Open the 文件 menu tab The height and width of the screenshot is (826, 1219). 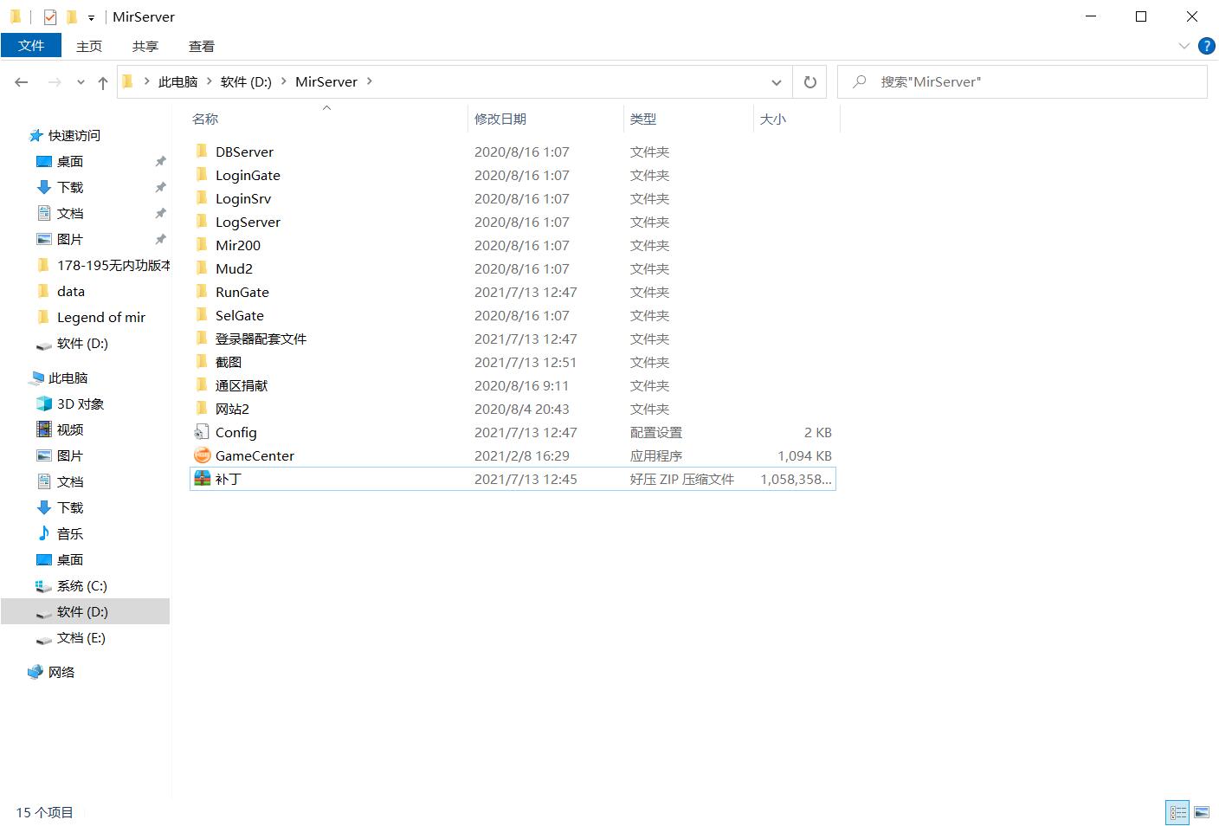tap(31, 46)
